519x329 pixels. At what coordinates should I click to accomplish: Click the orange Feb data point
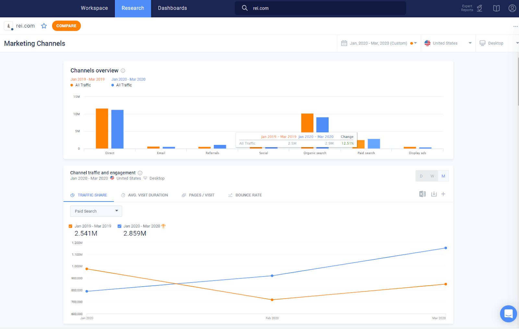click(x=272, y=300)
